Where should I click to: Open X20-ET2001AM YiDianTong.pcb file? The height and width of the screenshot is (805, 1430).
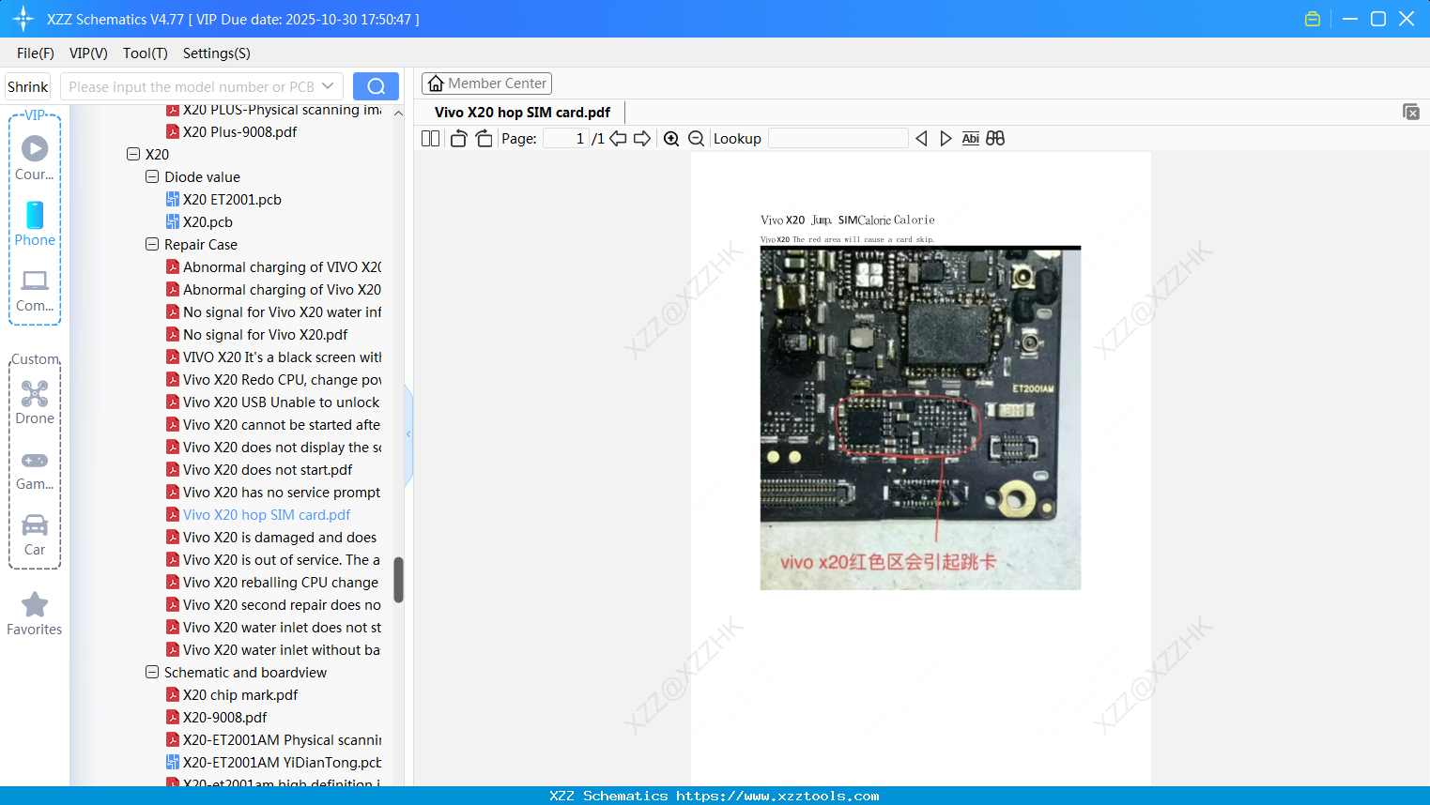click(x=273, y=762)
